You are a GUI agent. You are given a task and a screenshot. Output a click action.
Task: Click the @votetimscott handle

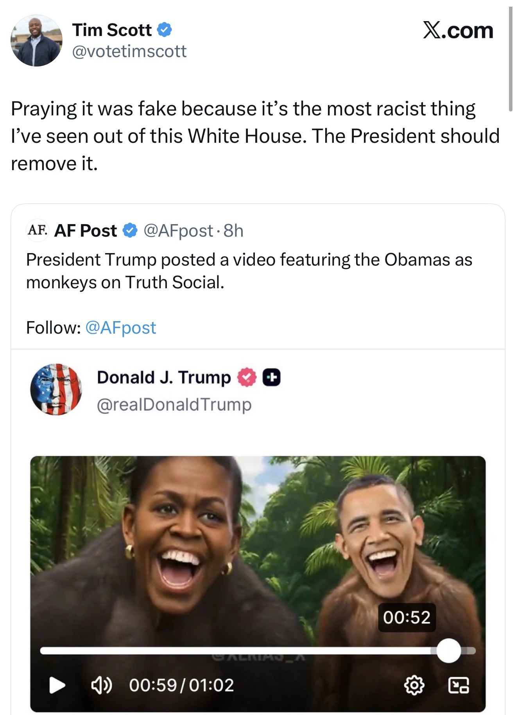click(x=129, y=51)
